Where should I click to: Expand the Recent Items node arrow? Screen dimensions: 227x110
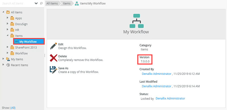click(x=3, y=65)
